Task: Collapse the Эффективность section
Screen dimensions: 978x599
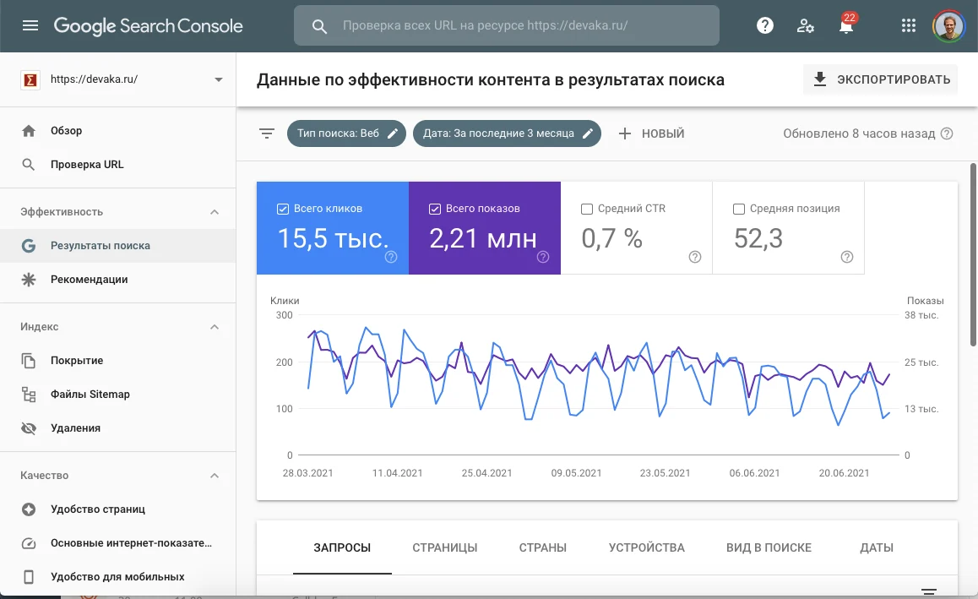Action: click(215, 212)
